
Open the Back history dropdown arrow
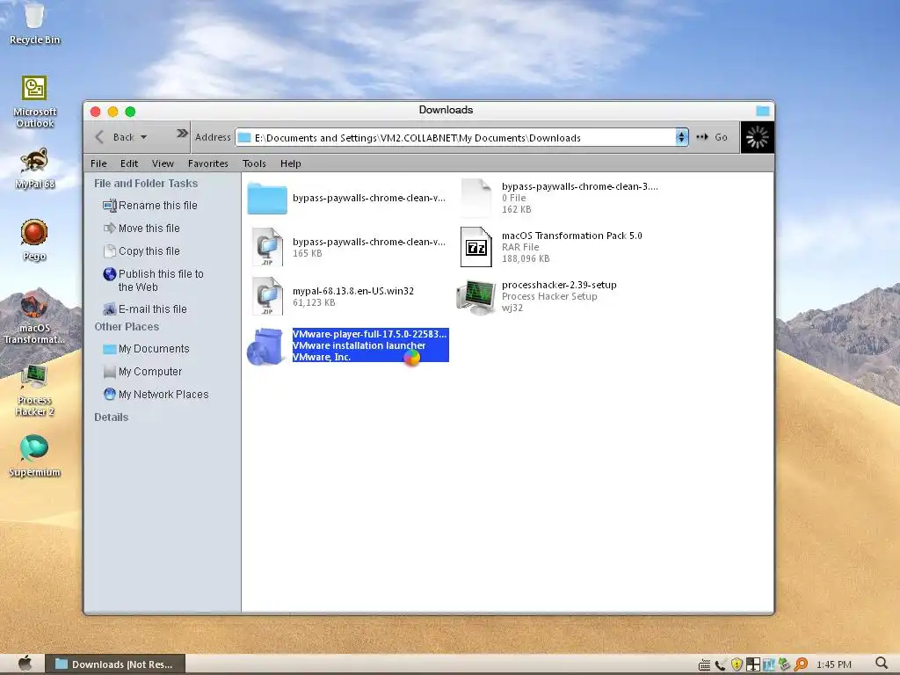point(143,137)
